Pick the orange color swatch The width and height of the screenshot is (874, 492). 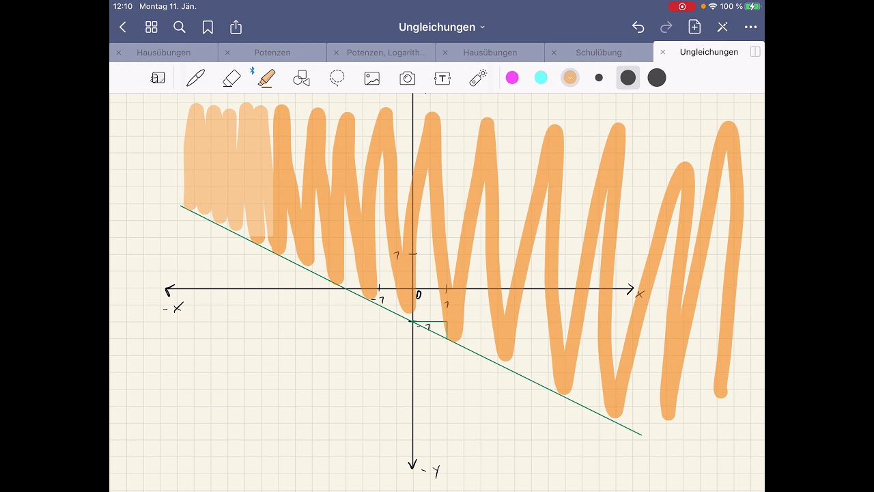(x=569, y=78)
